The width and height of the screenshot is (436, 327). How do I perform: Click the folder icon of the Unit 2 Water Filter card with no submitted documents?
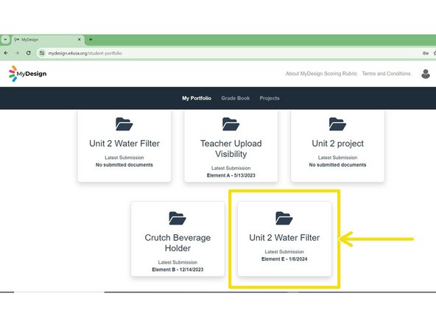pos(124,124)
